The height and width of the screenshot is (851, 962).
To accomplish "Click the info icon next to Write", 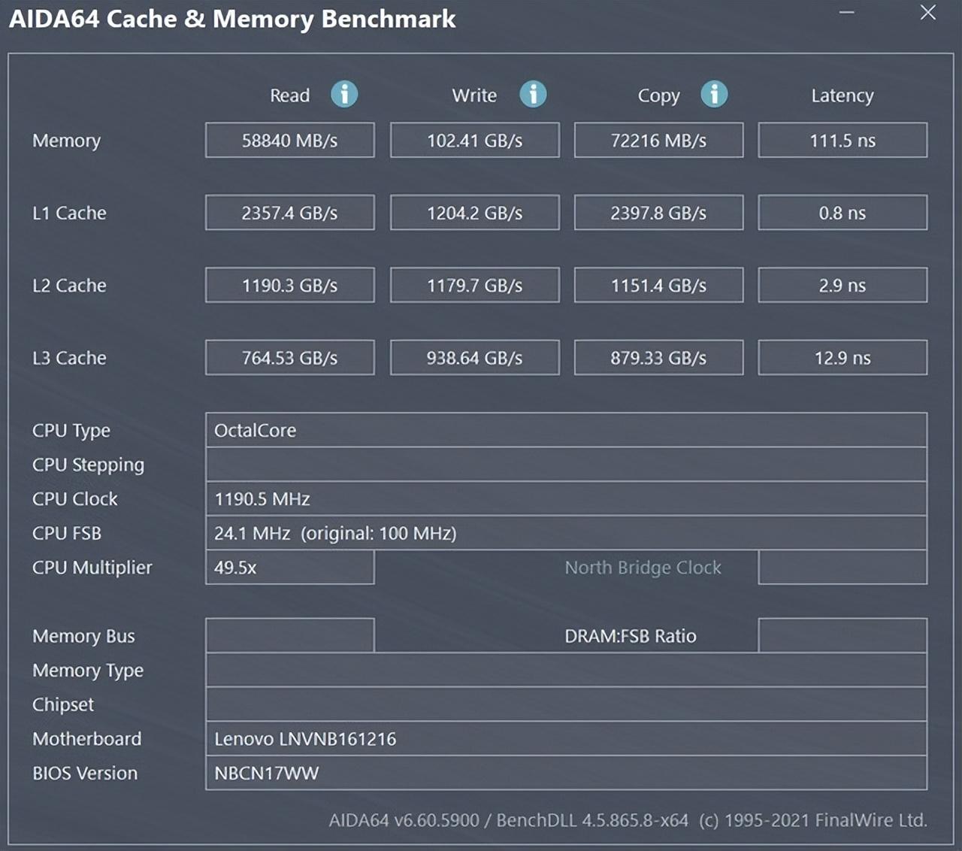I will 533,95.
